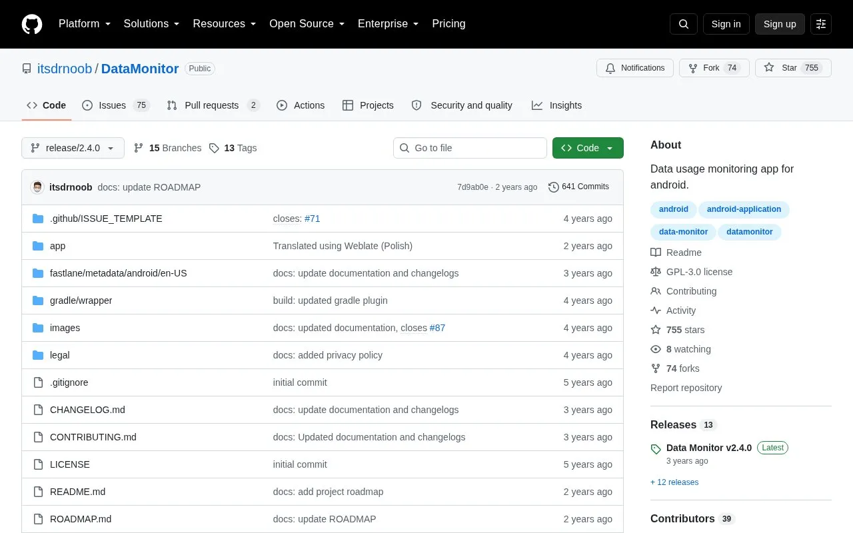This screenshot has height=533, width=853.
Task: Star the DataMonitor repository
Action: 793,68
